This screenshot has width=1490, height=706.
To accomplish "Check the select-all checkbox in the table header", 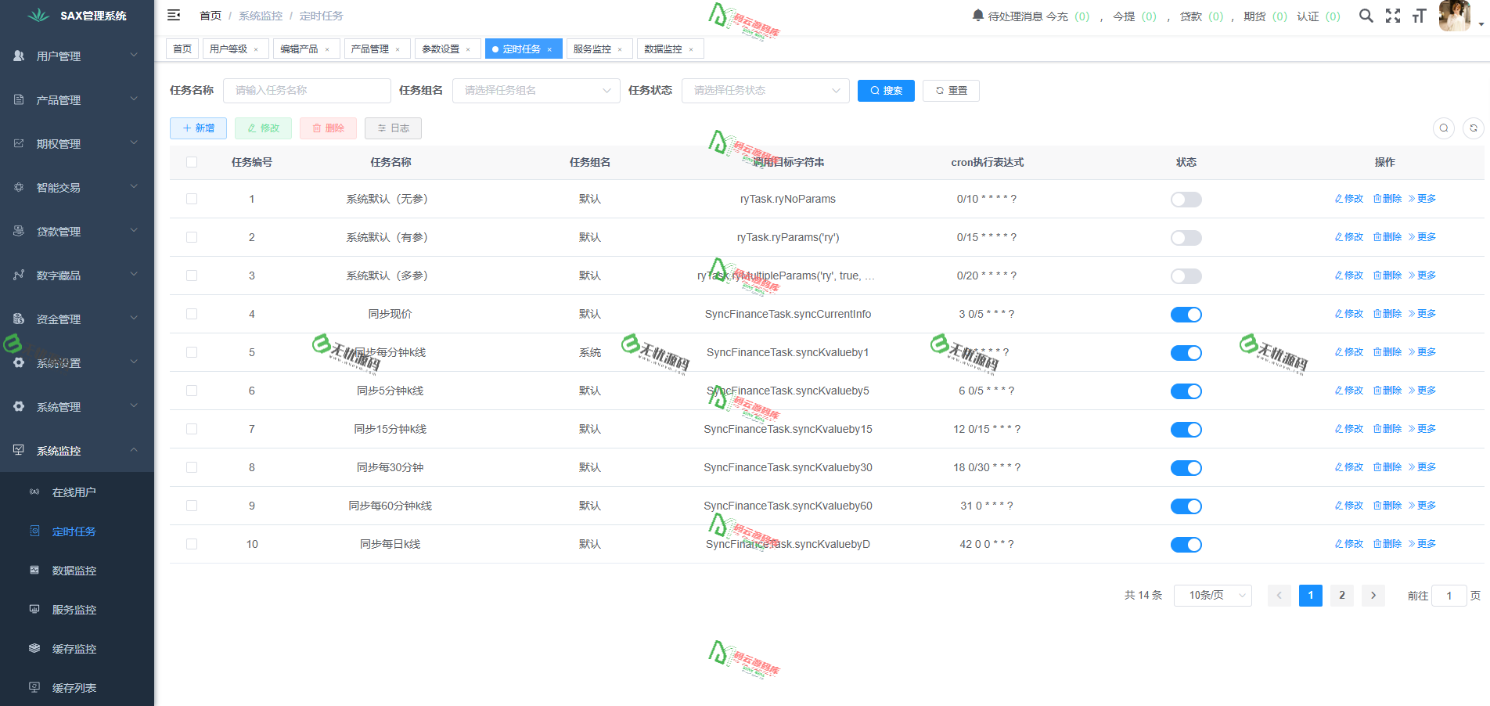I will click(192, 162).
